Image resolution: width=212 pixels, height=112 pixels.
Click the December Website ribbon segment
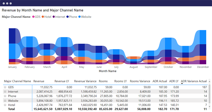(203, 37)
